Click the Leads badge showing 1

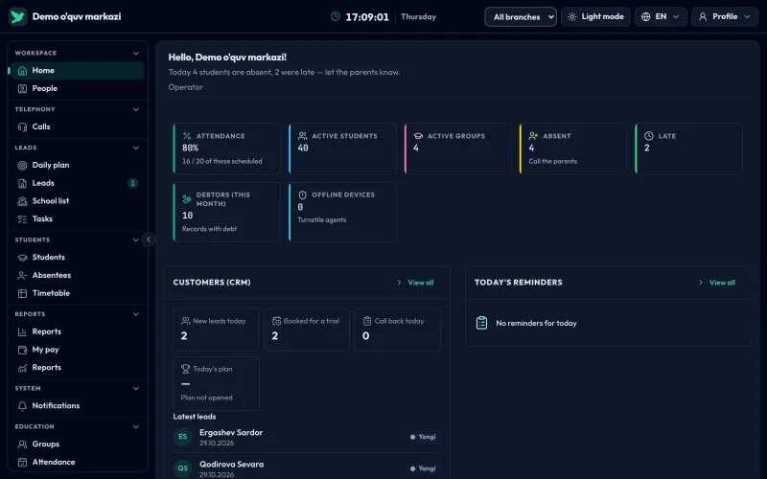pos(132,183)
